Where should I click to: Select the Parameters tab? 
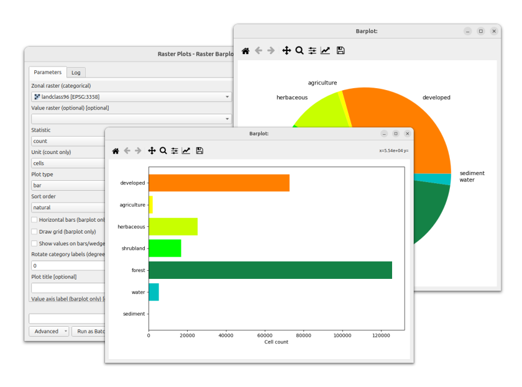coord(48,72)
